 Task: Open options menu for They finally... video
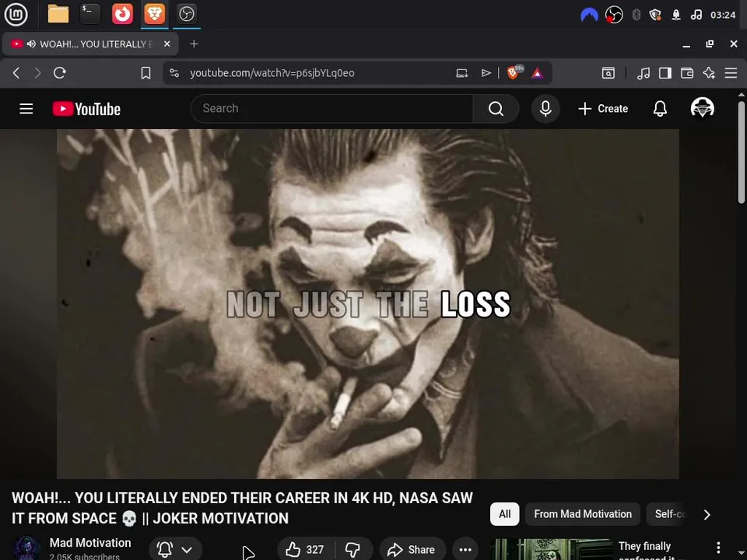[x=718, y=548]
